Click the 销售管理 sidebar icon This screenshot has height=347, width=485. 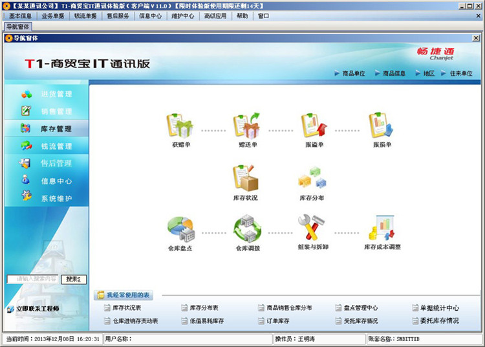coord(26,111)
